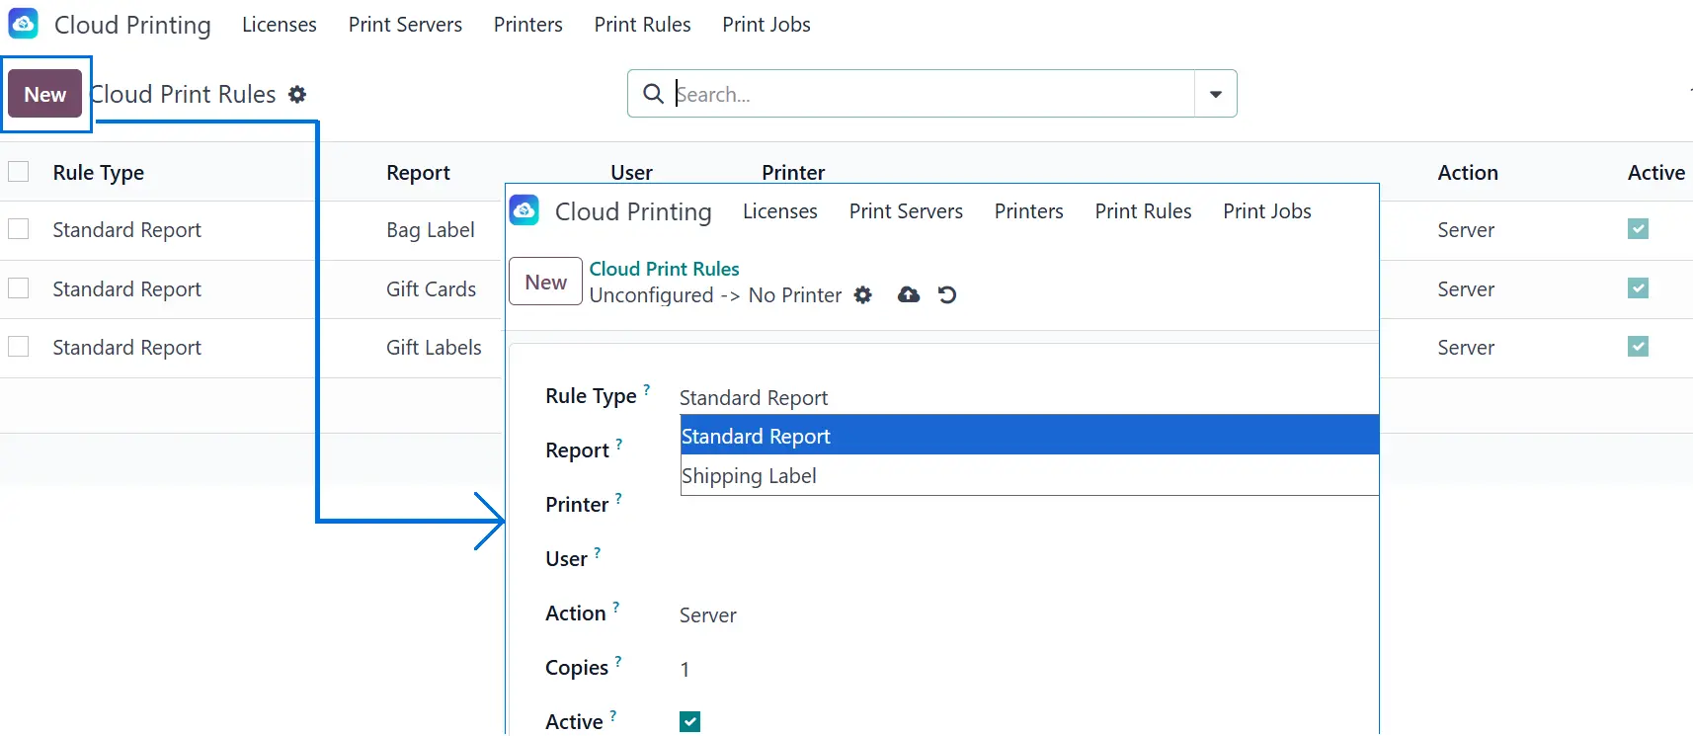
Task: Open the Print Servers menu in top bar
Action: (405, 25)
